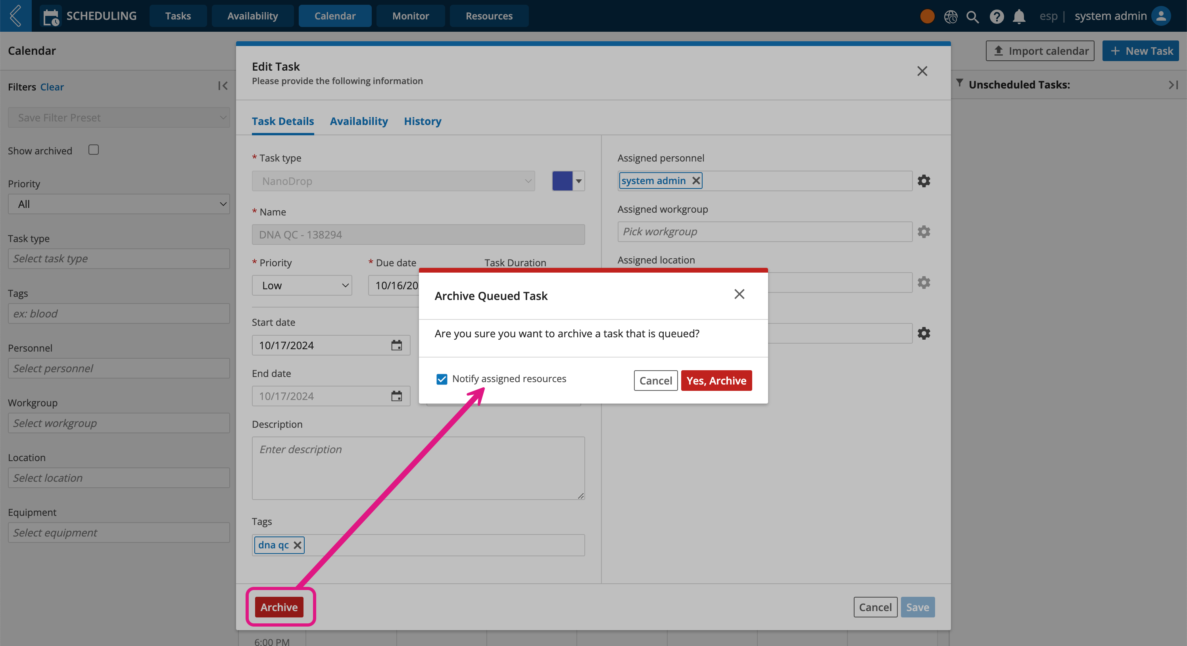Screen dimensions: 1187x646
Task: Open the search magnifier icon
Action: click(x=973, y=17)
